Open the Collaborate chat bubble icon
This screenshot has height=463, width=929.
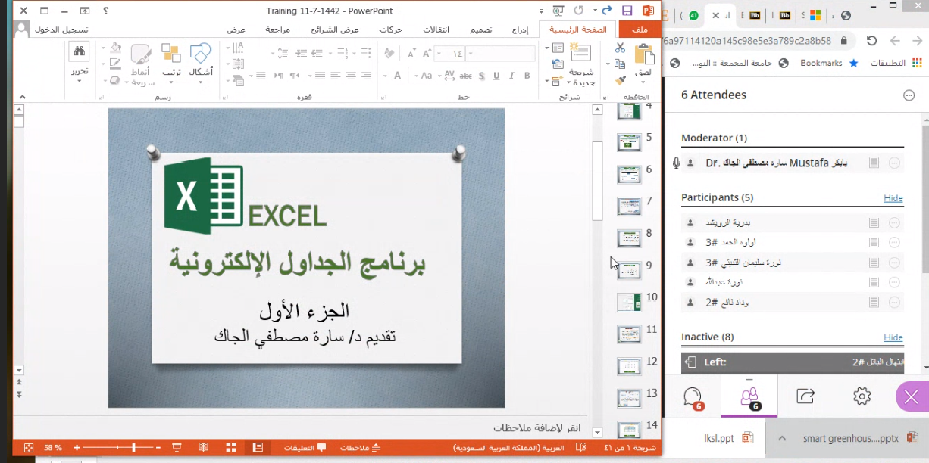pyautogui.click(x=693, y=396)
